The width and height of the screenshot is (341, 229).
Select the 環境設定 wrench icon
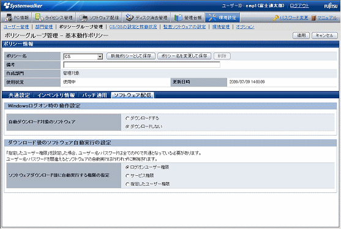(212, 17)
